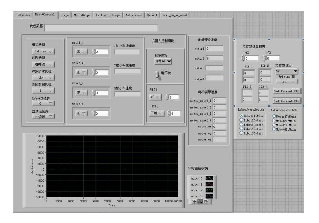Click the speed_x value stepper arrows
The width and height of the screenshot is (319, 223).
click(93, 51)
